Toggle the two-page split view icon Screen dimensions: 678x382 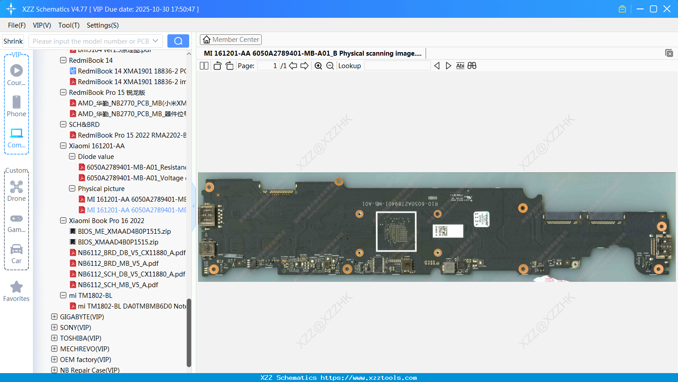click(204, 66)
